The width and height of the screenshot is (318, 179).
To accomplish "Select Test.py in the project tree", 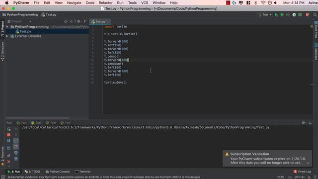I will click(25, 31).
